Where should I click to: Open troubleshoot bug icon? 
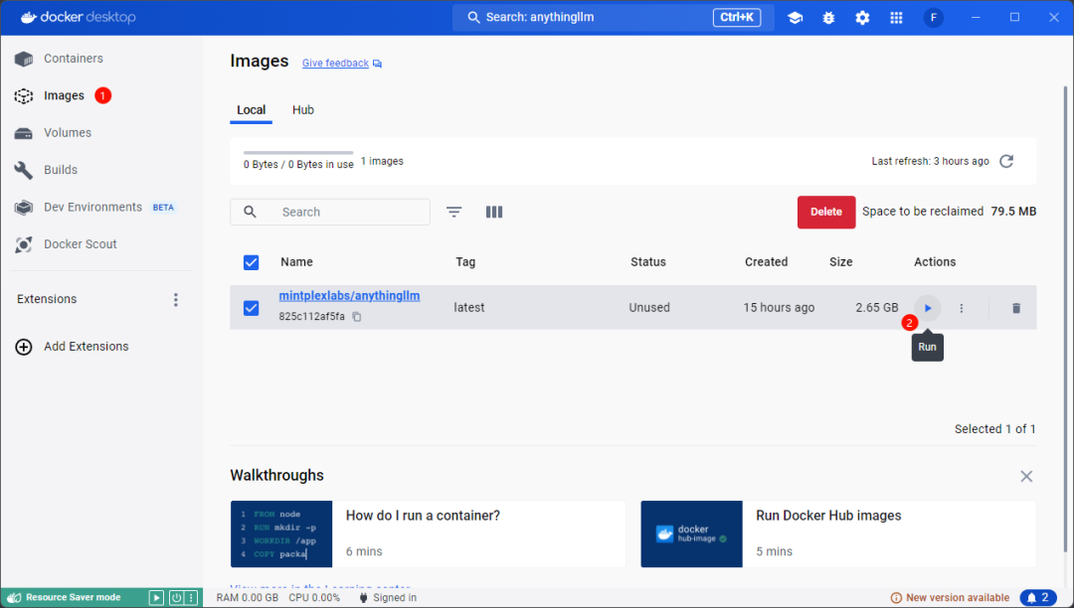[x=828, y=18]
